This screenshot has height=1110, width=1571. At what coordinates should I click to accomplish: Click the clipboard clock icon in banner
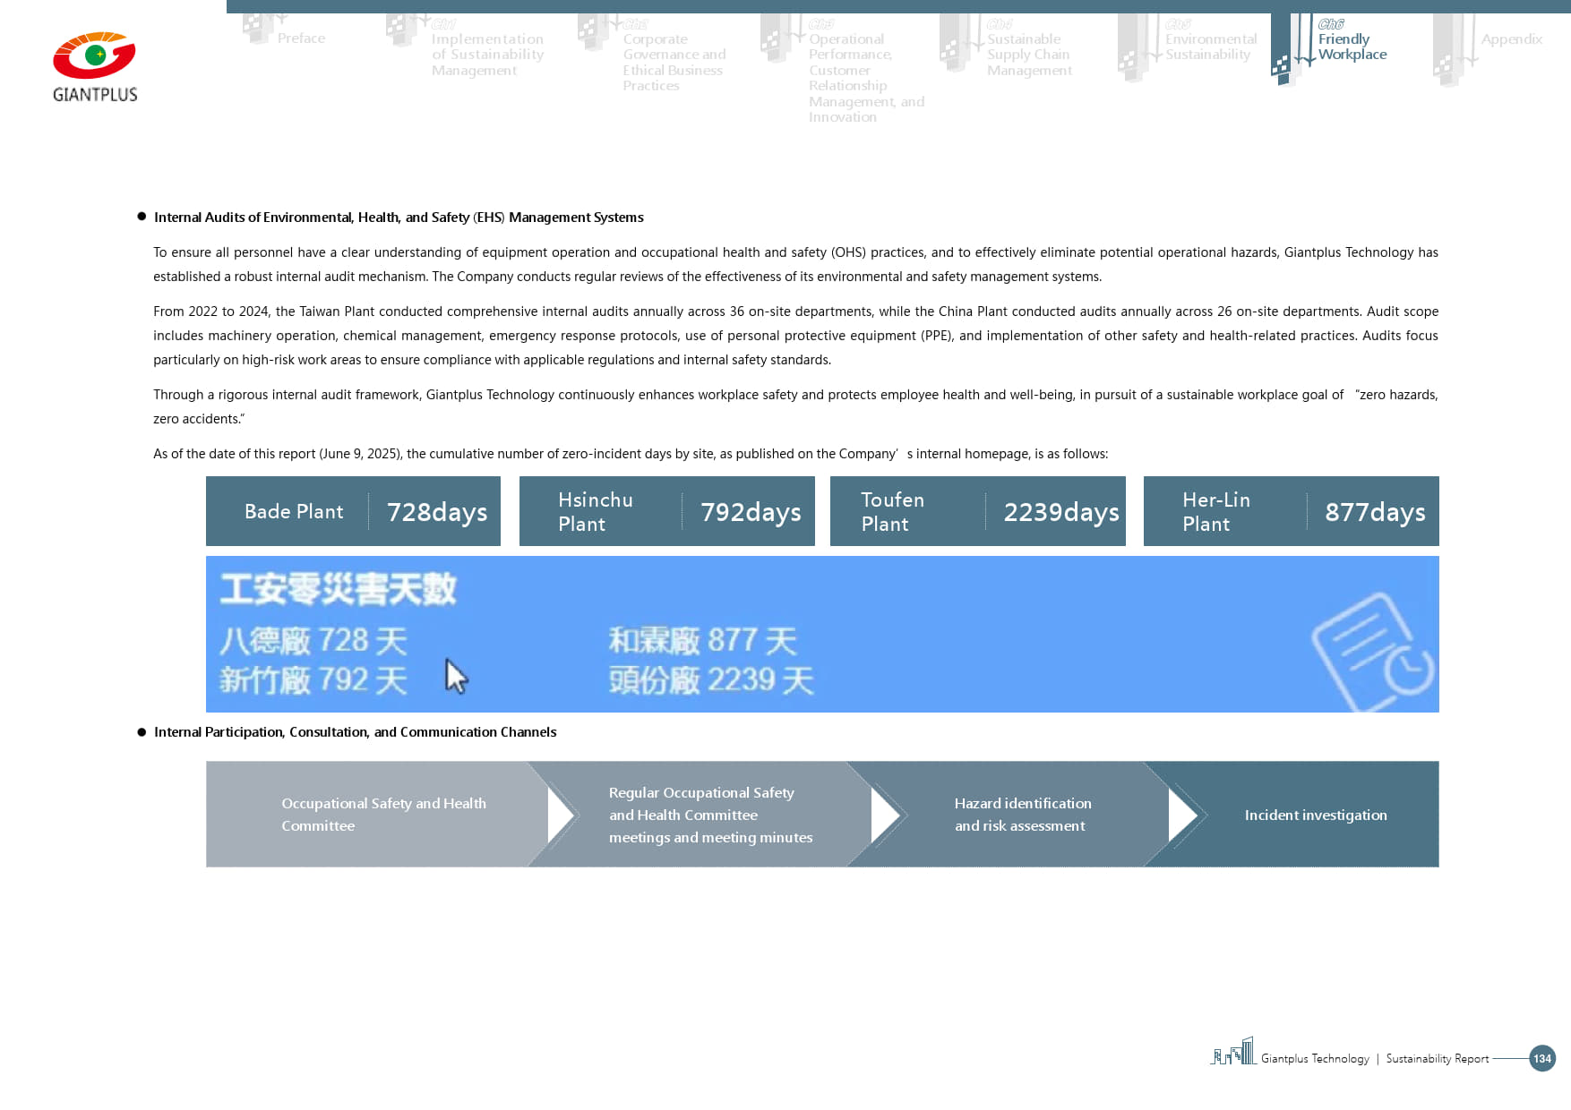[1370, 652]
